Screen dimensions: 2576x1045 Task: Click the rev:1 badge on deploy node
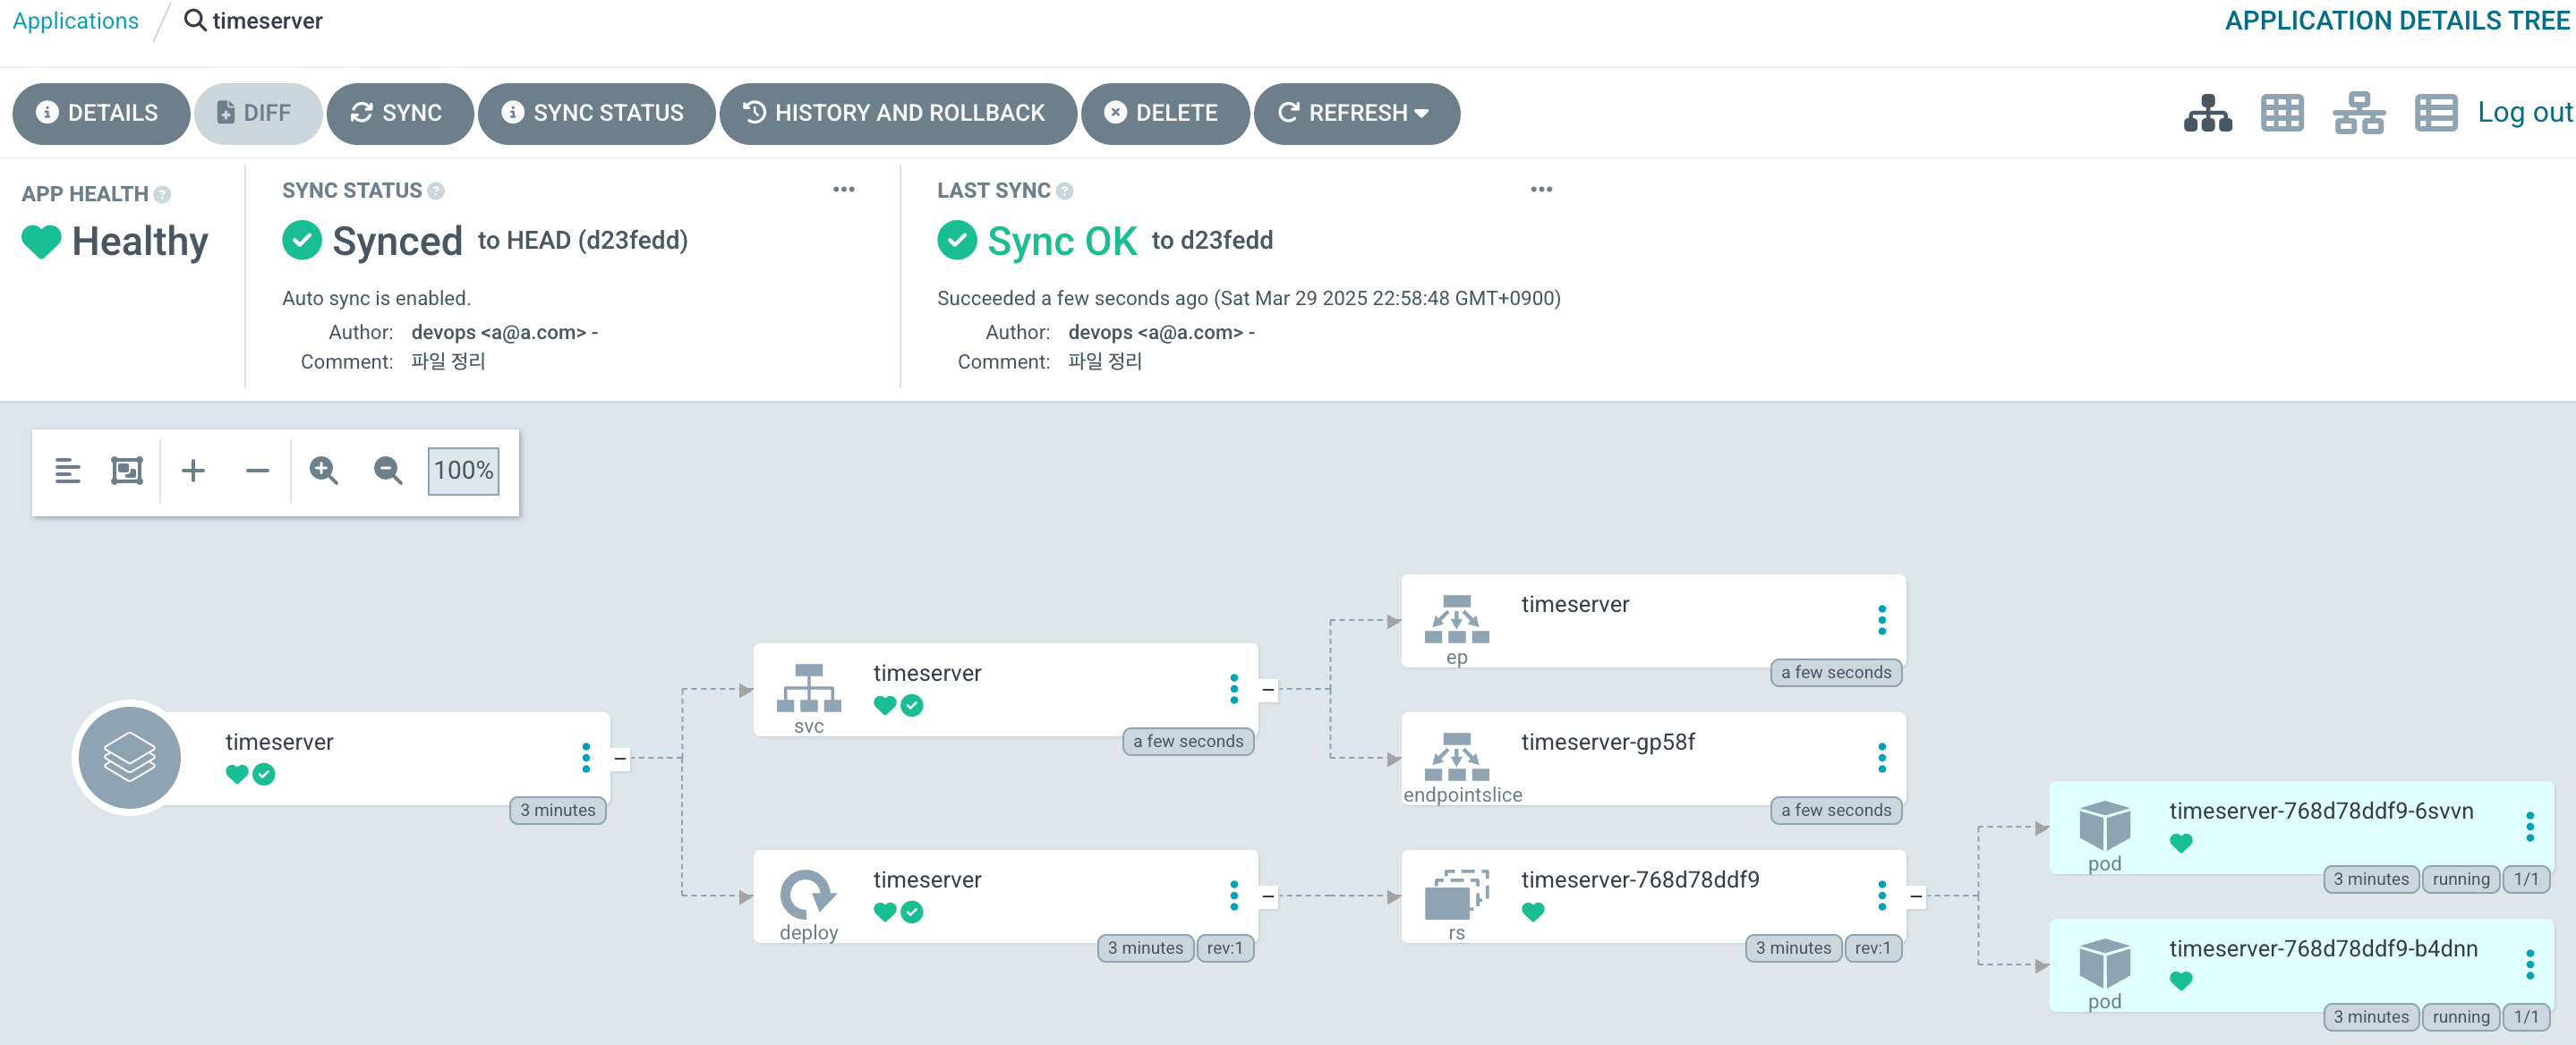(x=1224, y=947)
